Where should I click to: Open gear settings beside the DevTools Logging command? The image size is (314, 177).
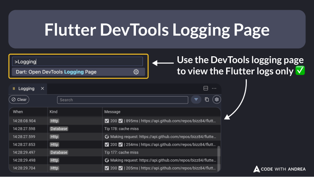(136, 72)
